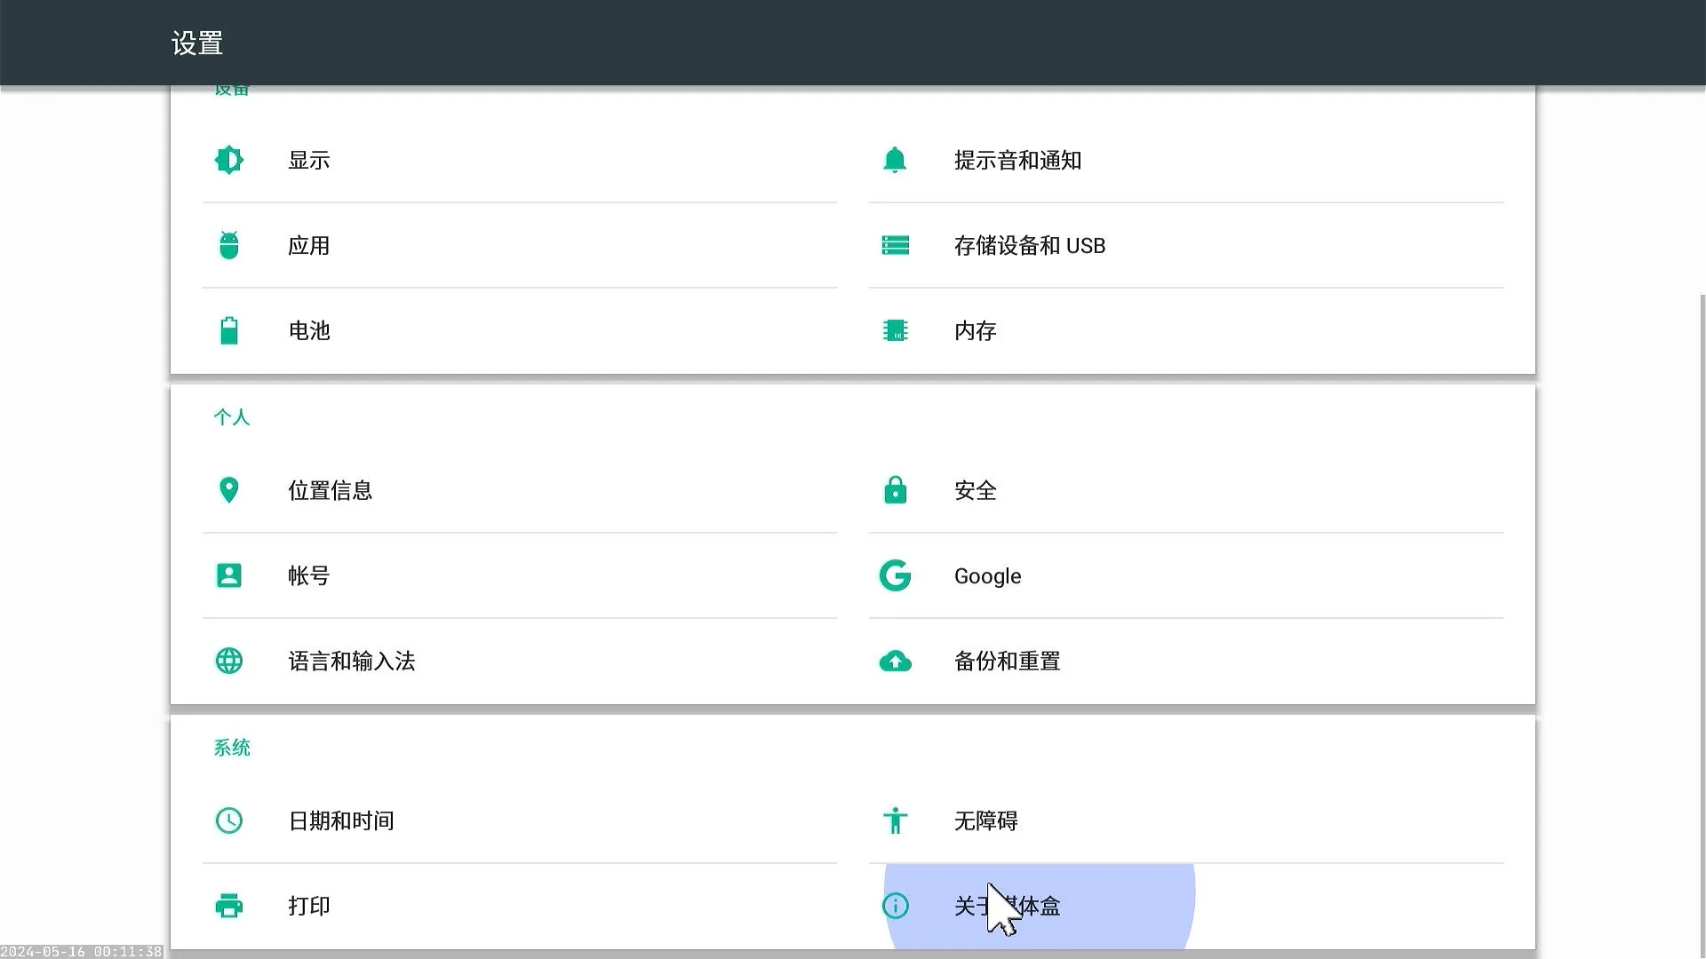The image size is (1706, 959).
Task: Click the Memory chip icon
Action: click(895, 330)
